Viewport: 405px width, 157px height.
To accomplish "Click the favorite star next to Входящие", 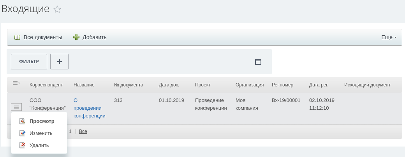I will click(x=57, y=10).
